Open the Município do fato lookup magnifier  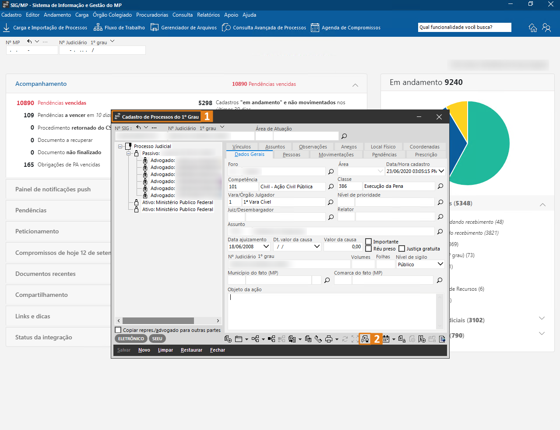tap(327, 280)
